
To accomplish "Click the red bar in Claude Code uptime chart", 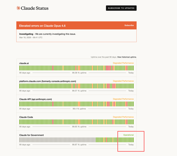I will (x=53, y=122).
